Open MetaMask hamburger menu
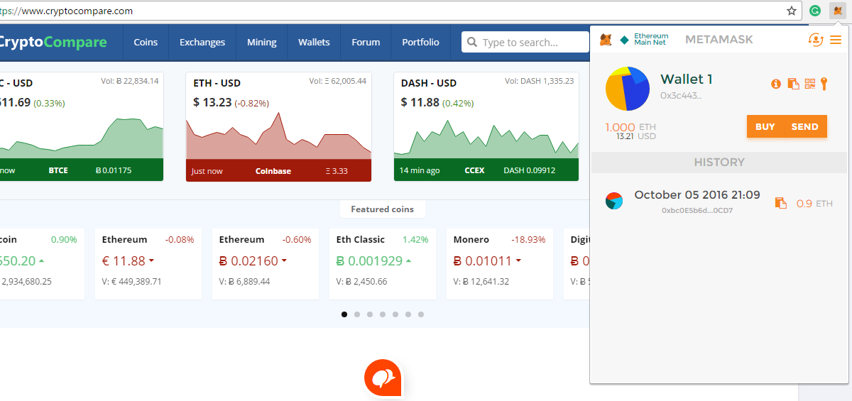Viewport: 852px width, 401px height. (x=835, y=40)
